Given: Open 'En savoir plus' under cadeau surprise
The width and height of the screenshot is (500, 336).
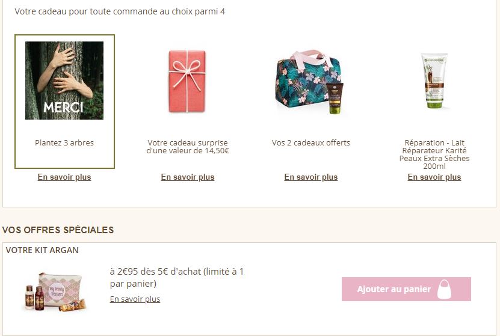Looking at the screenshot, I should (188, 177).
